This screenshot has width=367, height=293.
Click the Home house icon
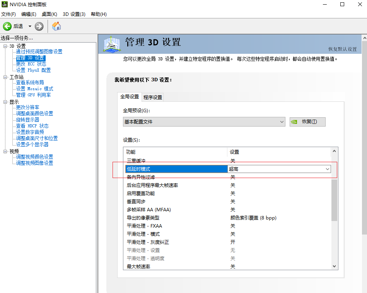(x=56, y=26)
